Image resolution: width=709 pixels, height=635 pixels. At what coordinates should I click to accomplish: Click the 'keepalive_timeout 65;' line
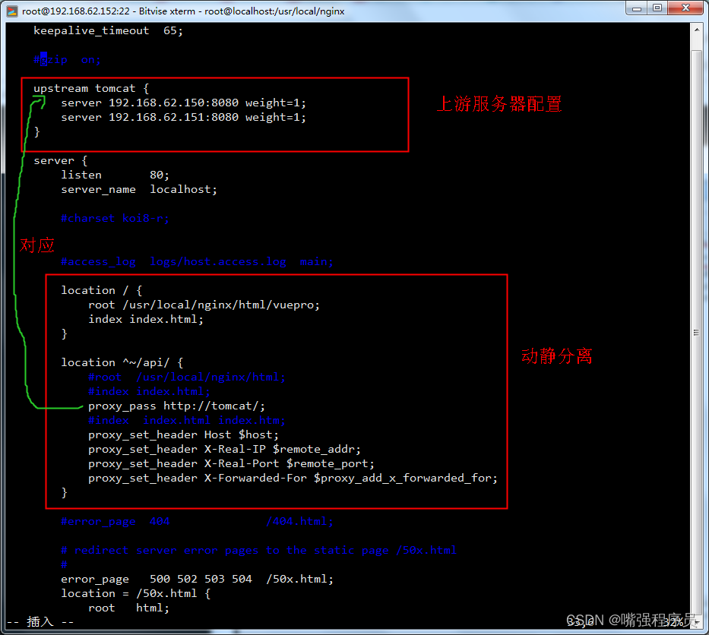(x=108, y=30)
